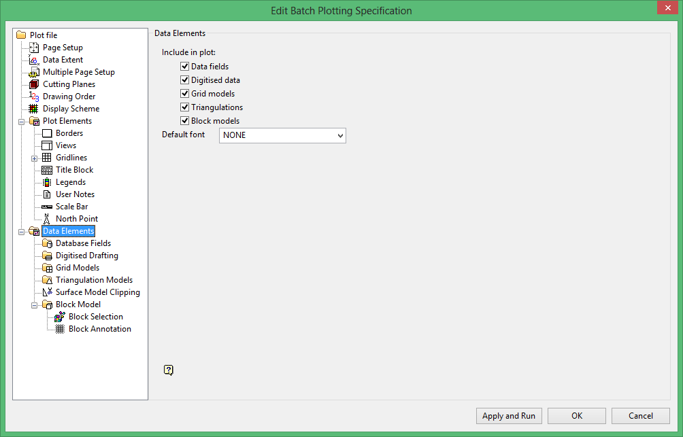Click the Apply and Run button
This screenshot has width=683, height=437.
coord(509,416)
